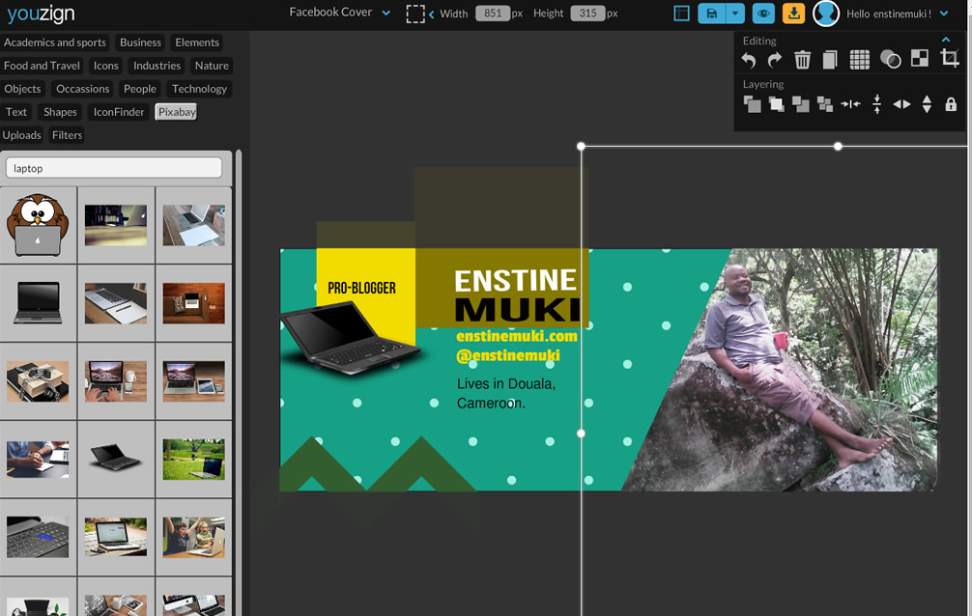Collapse the Editing panel chevron
Image resolution: width=972 pixels, height=616 pixels.
[x=945, y=40]
